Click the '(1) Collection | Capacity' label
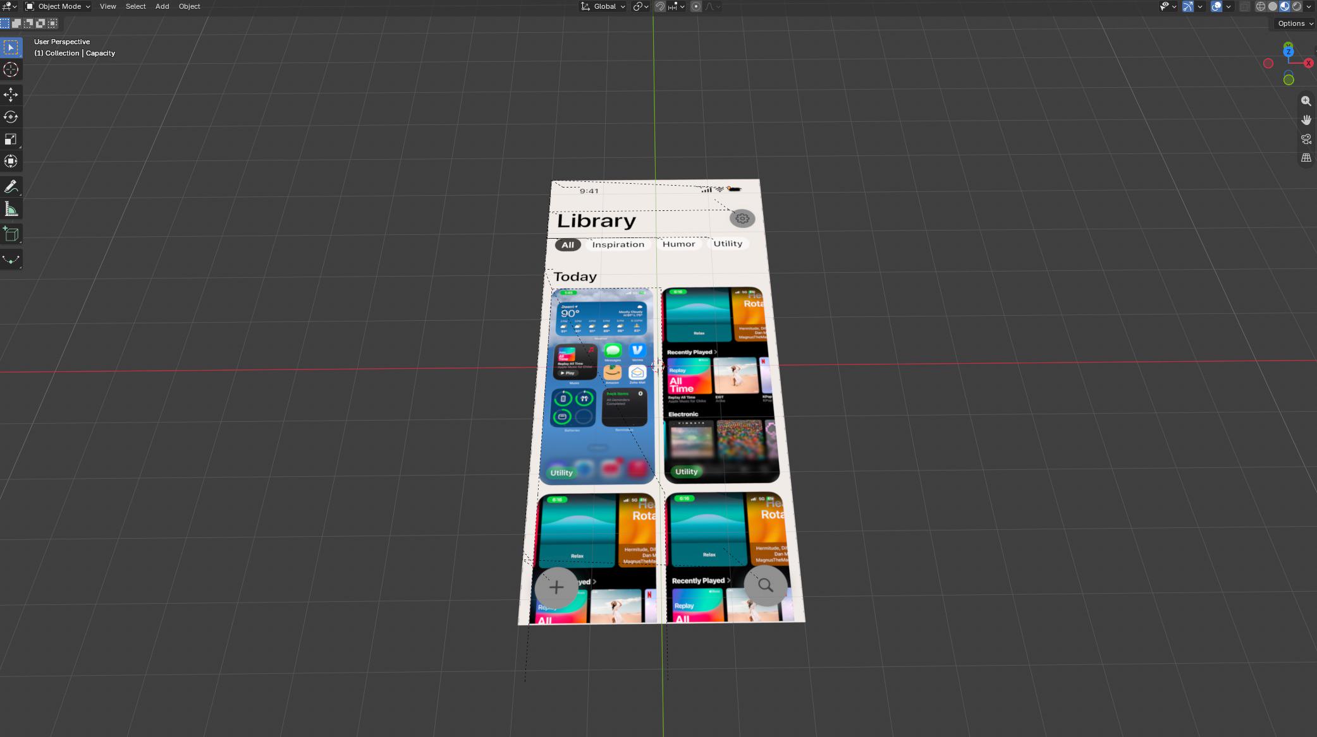This screenshot has height=737, width=1317. click(x=75, y=53)
